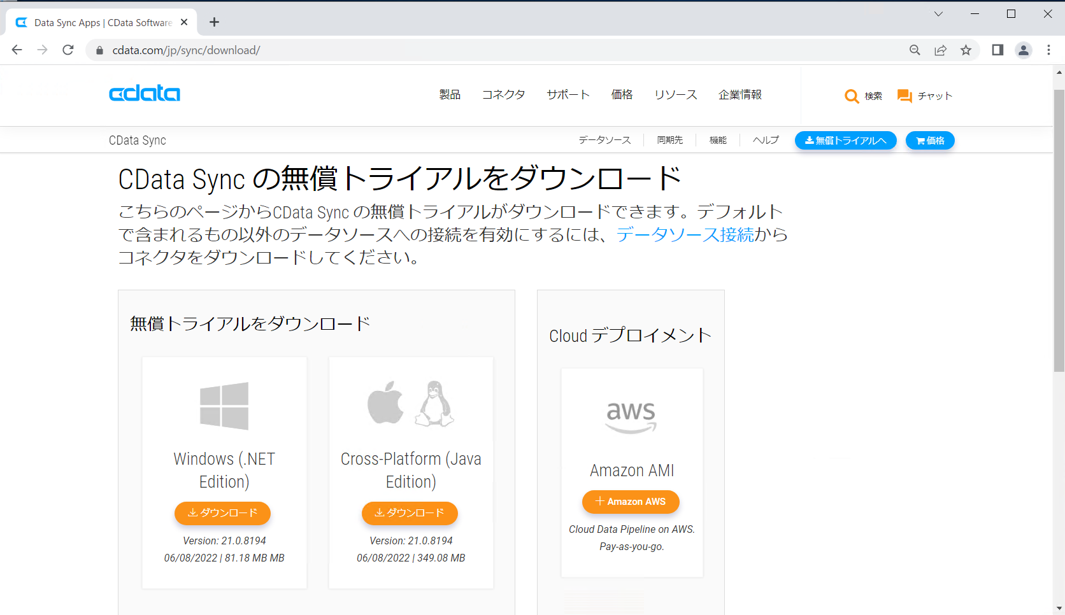The height and width of the screenshot is (615, 1065).
Task: Open the 製品 menu
Action: (450, 95)
